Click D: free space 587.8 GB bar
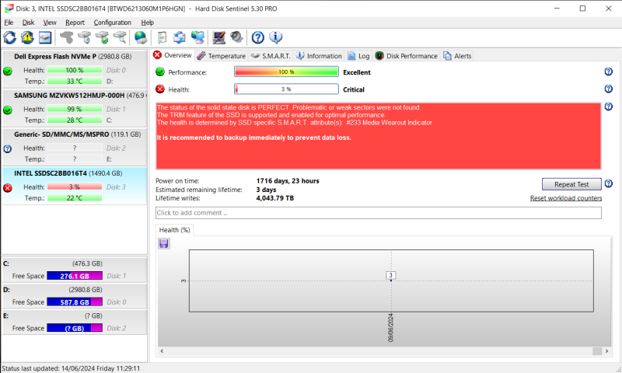This screenshot has height=373, width=622. click(75, 302)
